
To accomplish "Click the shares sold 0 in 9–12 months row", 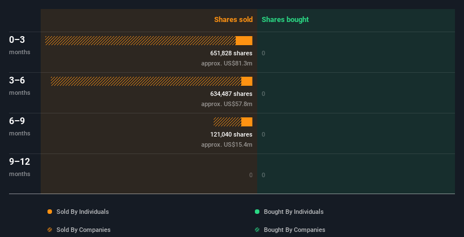I will point(251,175).
